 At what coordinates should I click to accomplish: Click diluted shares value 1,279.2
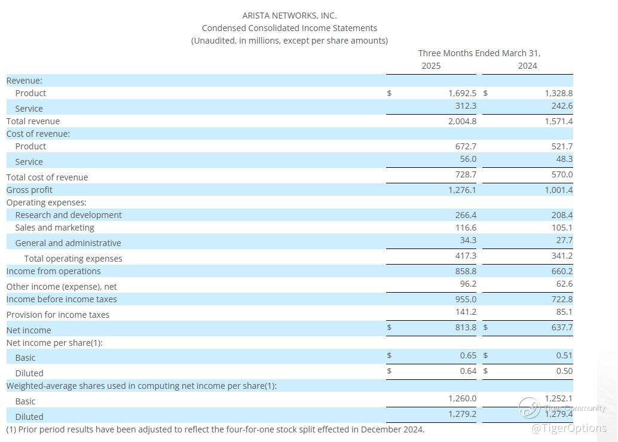pyautogui.click(x=463, y=414)
